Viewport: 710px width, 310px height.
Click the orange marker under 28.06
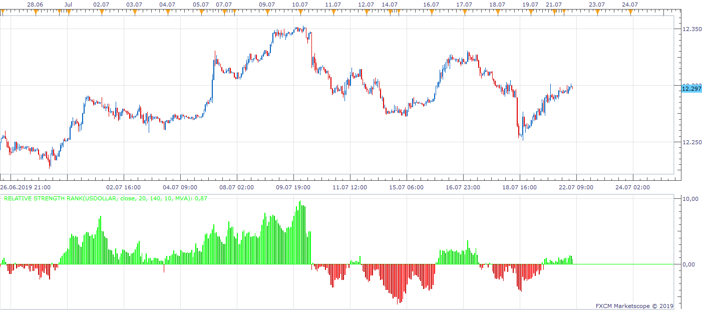pos(36,12)
